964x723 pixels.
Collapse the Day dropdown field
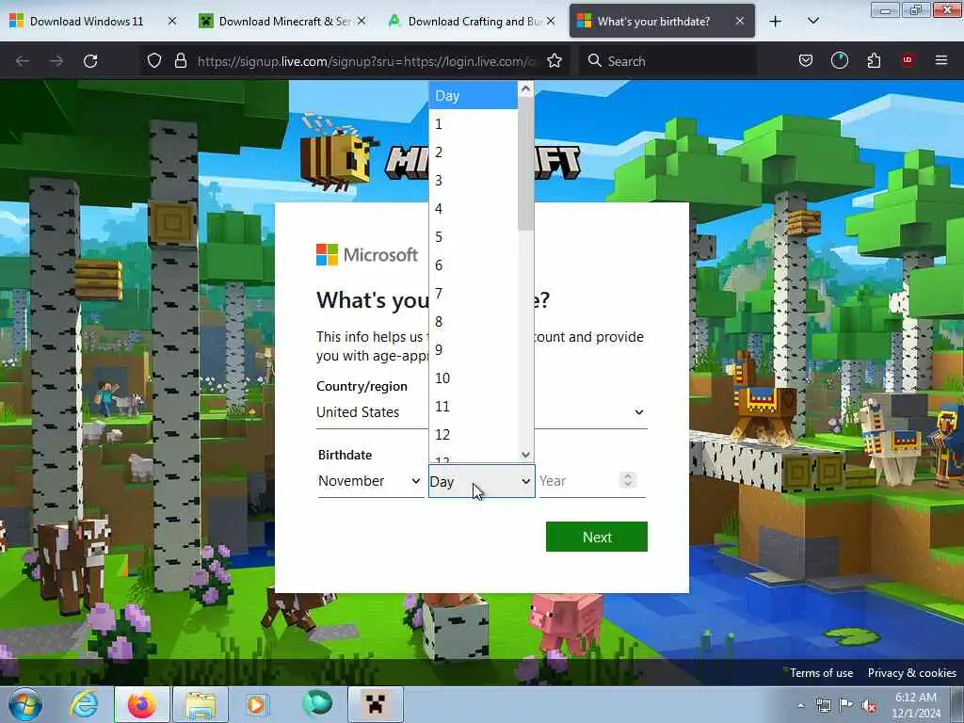coord(481,481)
